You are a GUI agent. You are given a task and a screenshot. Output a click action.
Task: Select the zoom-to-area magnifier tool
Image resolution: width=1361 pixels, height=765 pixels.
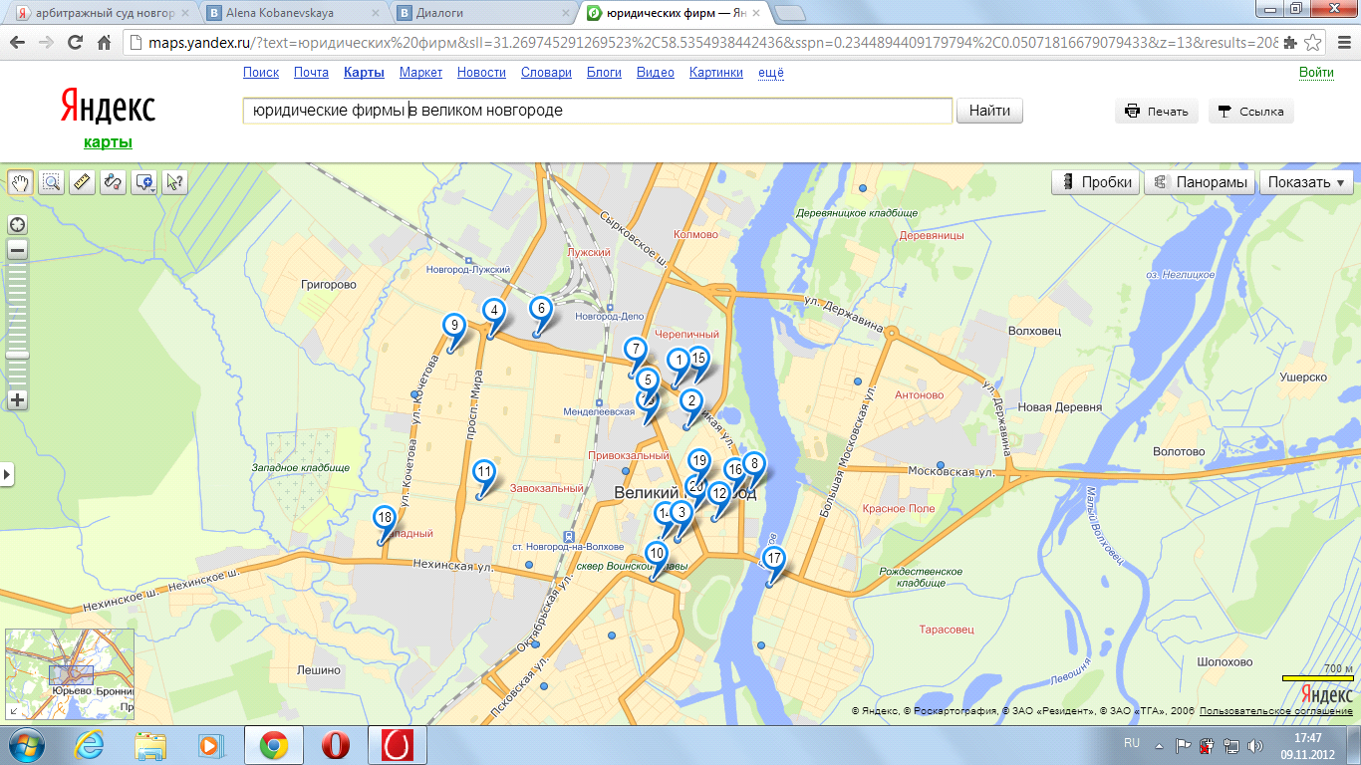point(52,182)
